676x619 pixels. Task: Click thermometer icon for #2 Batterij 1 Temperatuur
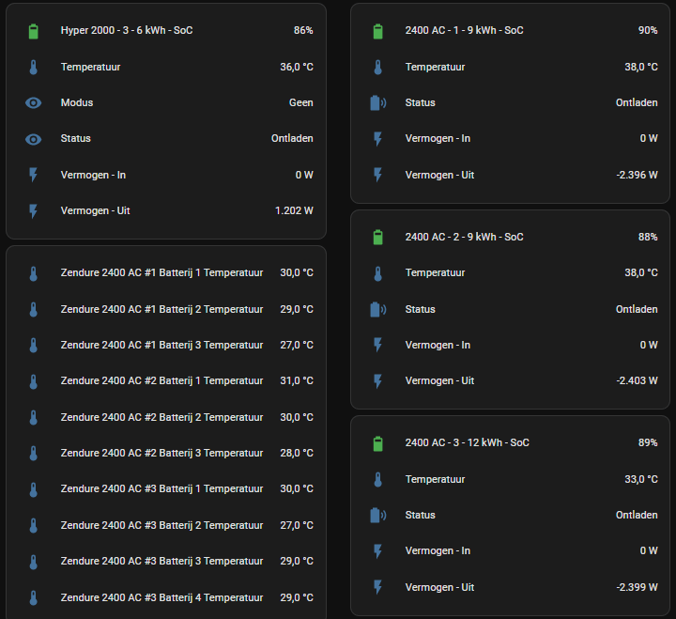tap(33, 381)
